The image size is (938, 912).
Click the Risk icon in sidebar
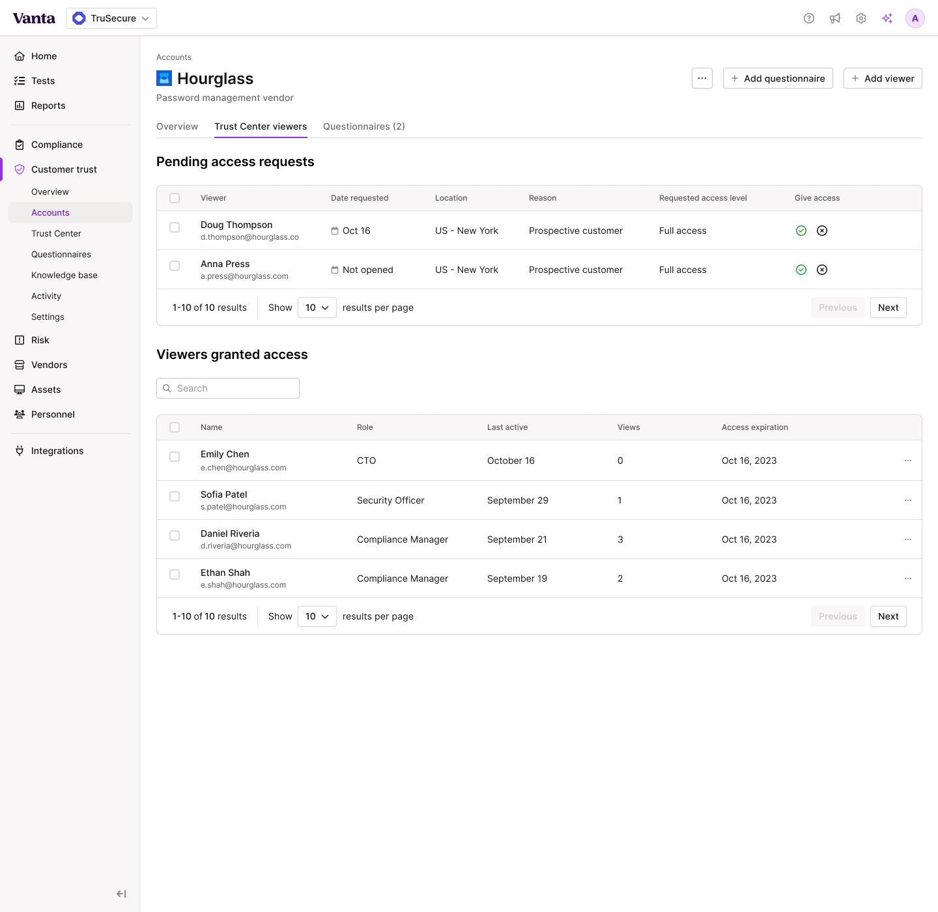tap(20, 340)
